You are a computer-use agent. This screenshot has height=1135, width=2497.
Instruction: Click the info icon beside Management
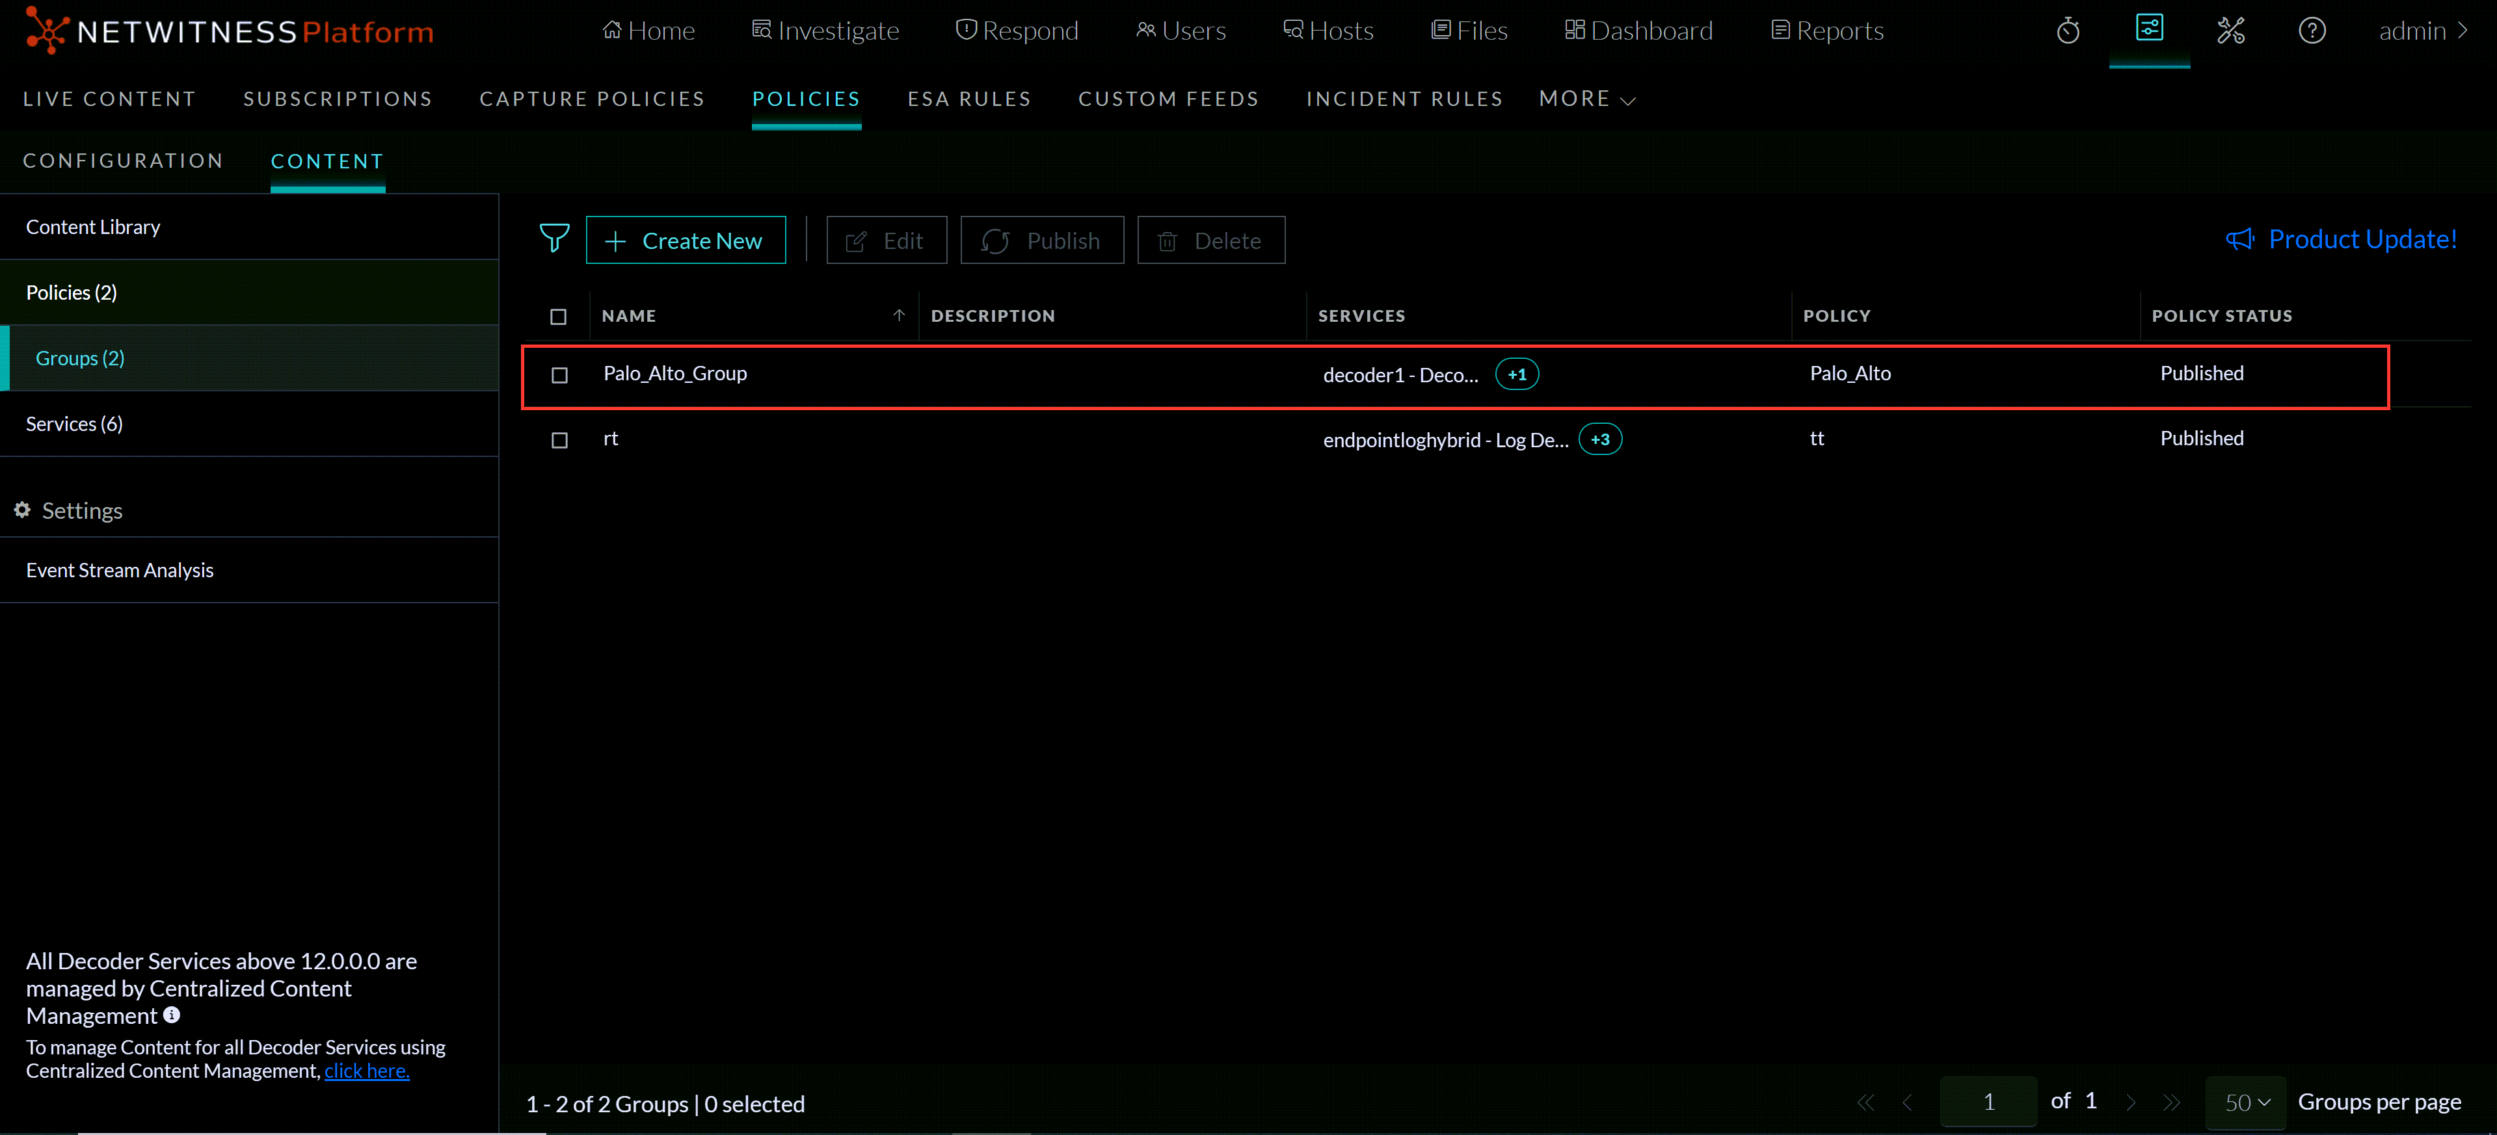[172, 1014]
